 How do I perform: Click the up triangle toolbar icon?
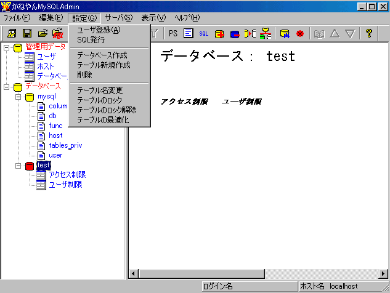point(335,33)
